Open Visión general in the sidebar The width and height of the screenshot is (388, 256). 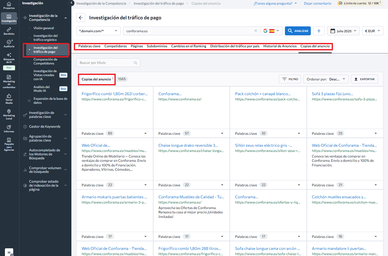coord(44,28)
